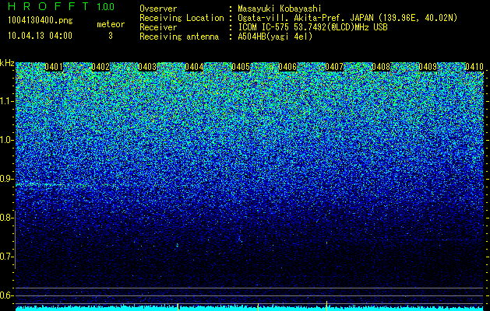Viewport: 490px width, 311px height.
Task: Click the meteor count value 3
Action: pos(111,36)
